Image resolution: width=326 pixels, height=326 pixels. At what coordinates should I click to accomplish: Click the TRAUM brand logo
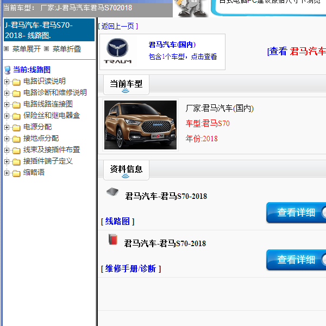pos(118,51)
